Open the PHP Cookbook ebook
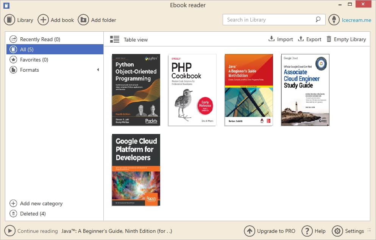Screen dimensions: 376x240 click(x=192, y=90)
